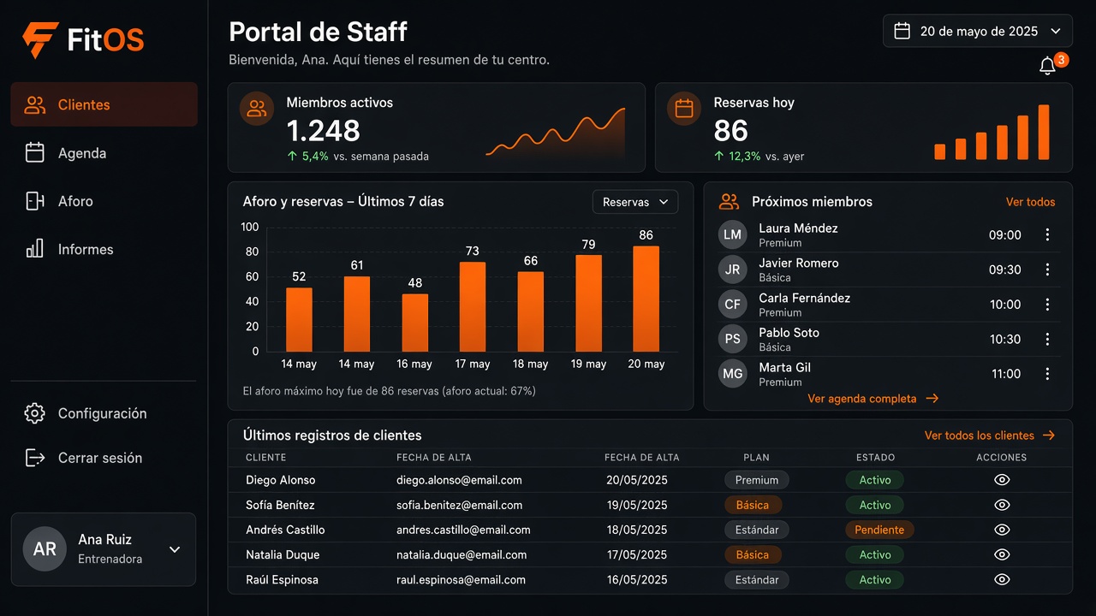Viewport: 1096px width, 616px height.
Task: Open the options menu for Marta Gil
Action: pos(1047,374)
